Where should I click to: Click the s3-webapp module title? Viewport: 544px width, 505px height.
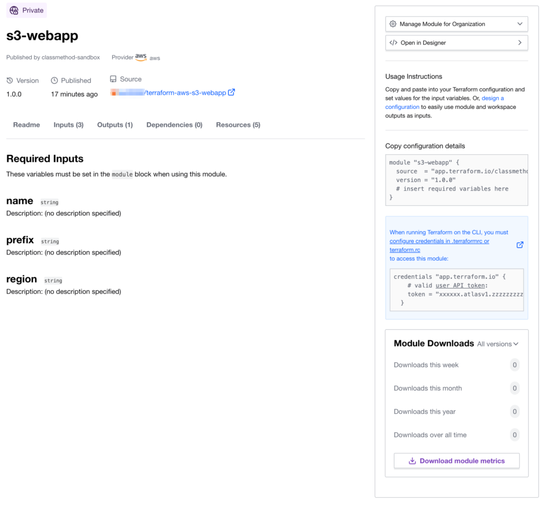[42, 35]
